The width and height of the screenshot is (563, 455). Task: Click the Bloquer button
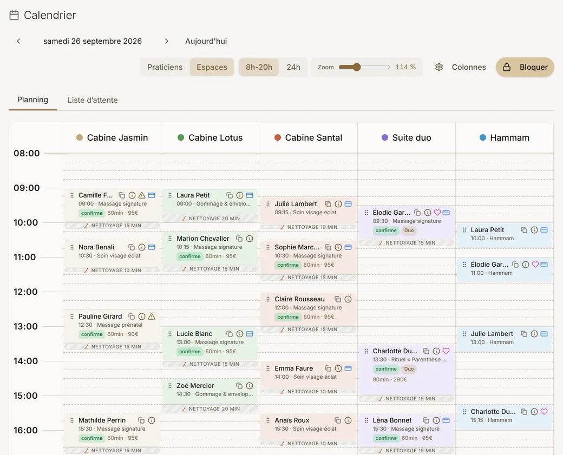tap(525, 67)
